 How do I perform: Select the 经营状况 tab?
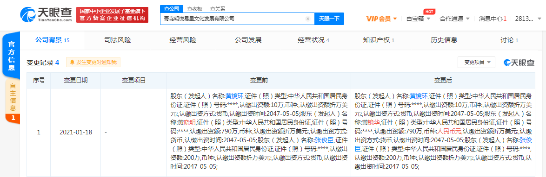pos(313,40)
